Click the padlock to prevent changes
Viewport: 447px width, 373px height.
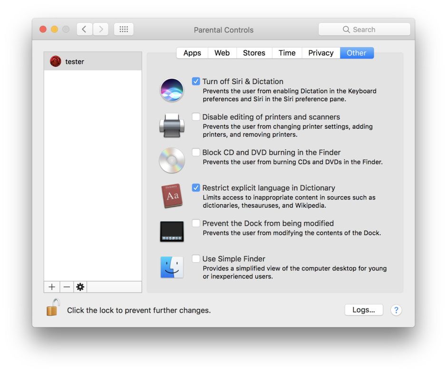pos(53,308)
